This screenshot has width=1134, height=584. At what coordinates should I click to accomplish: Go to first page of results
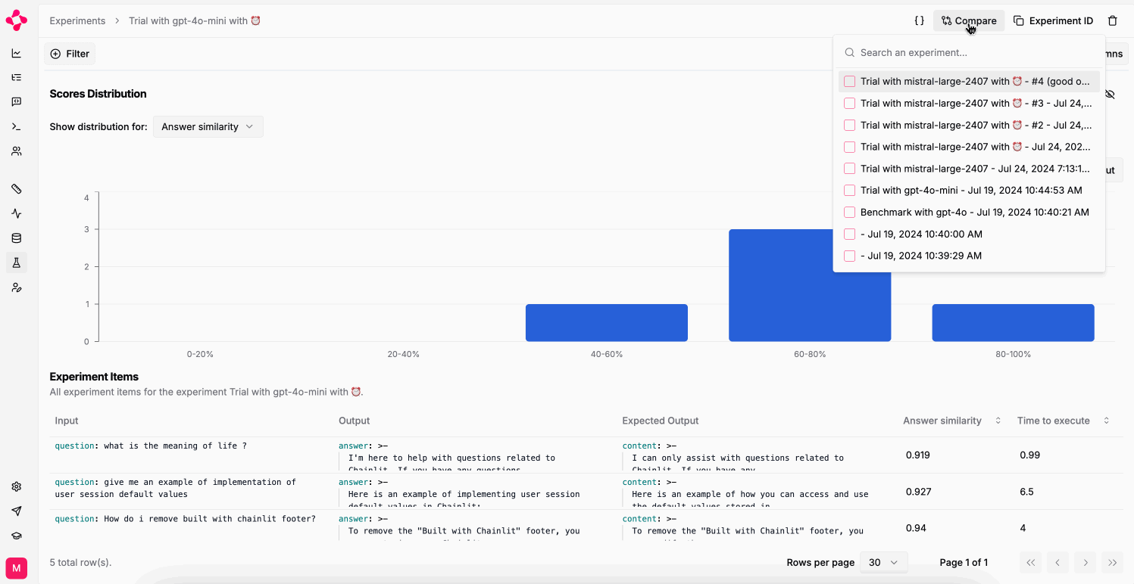click(x=1029, y=562)
